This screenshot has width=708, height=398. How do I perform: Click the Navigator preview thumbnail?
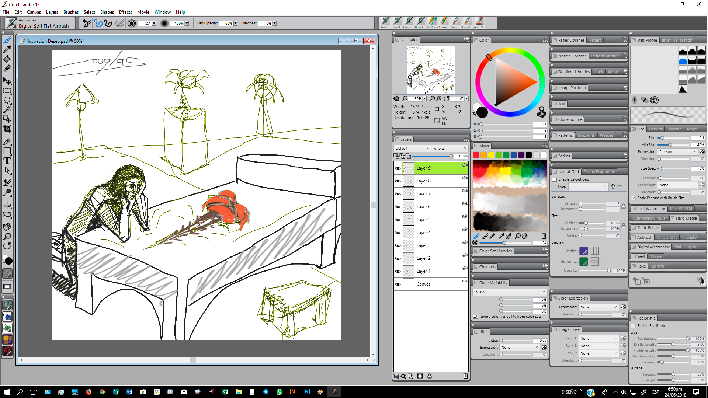[431, 70]
